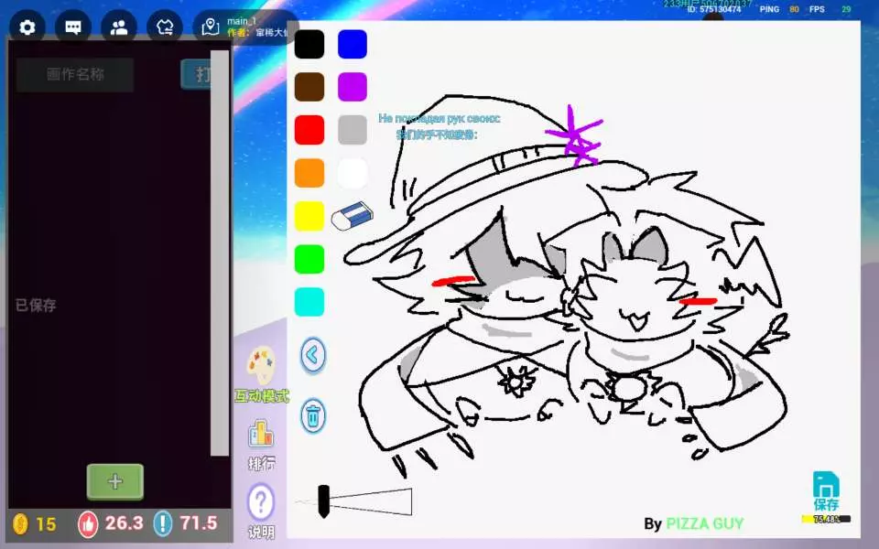Click the main_1 map name text
The image size is (879, 549).
(242, 21)
